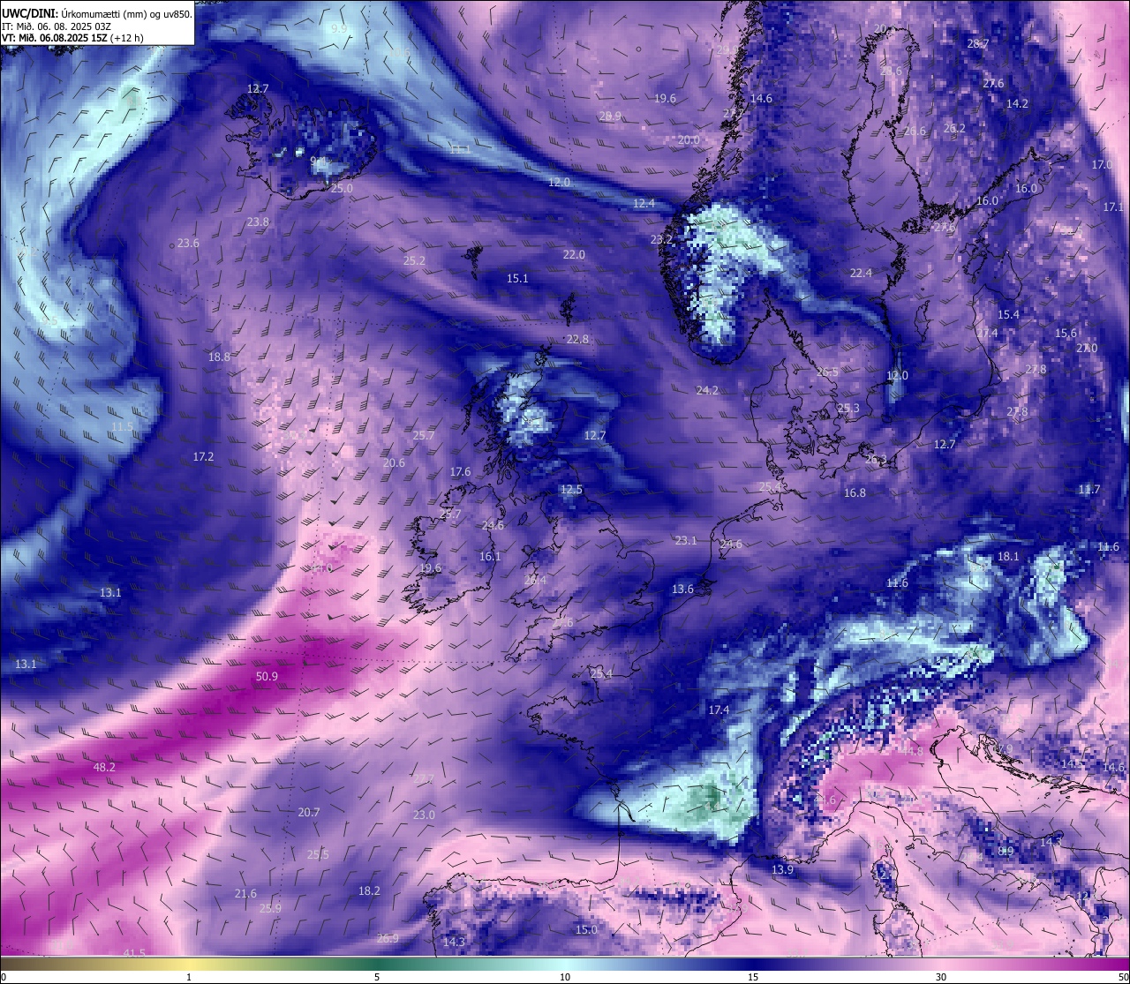Click the colorbar tick label 30
This screenshot has height=984, width=1130.
(x=941, y=977)
